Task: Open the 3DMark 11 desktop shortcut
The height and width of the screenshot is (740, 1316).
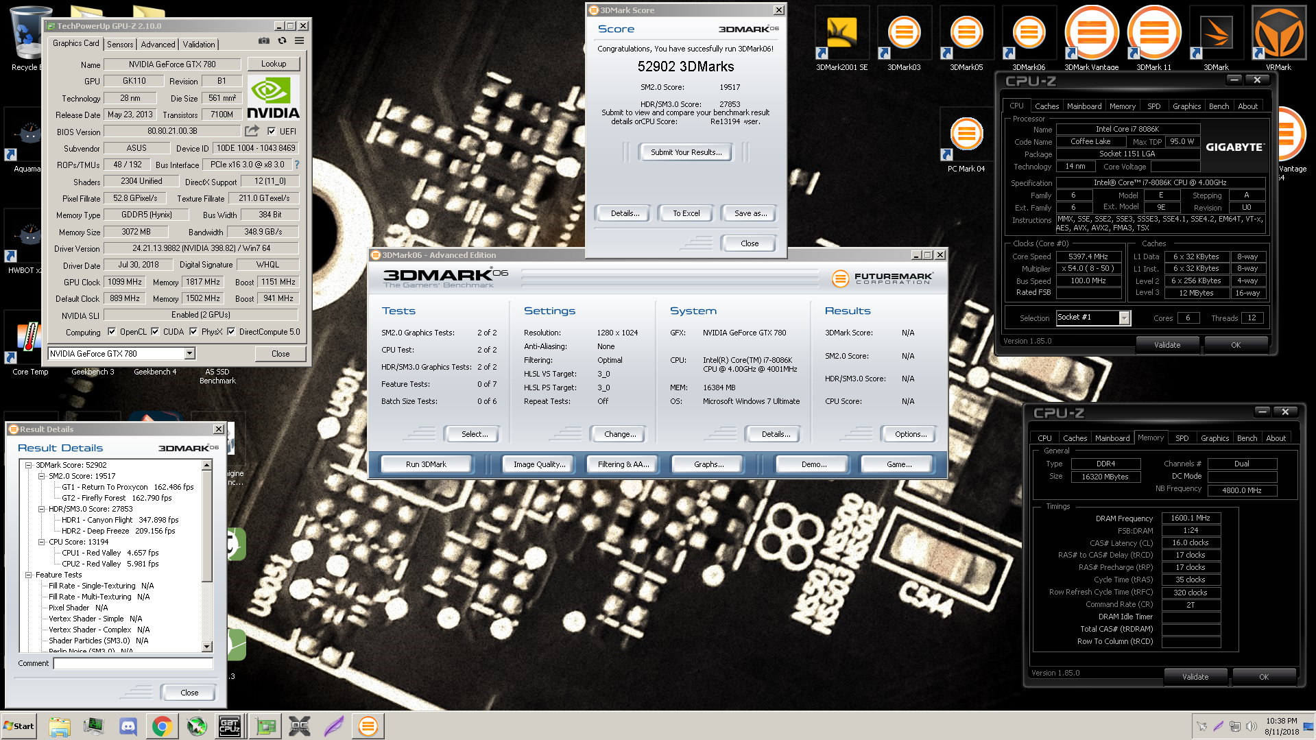Action: 1153,38
